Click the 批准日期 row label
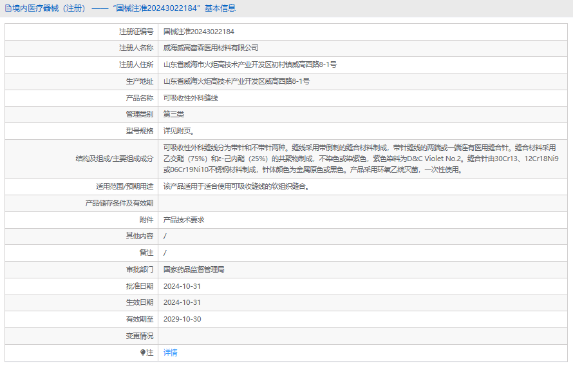The width and height of the screenshot is (573, 368). (x=140, y=286)
